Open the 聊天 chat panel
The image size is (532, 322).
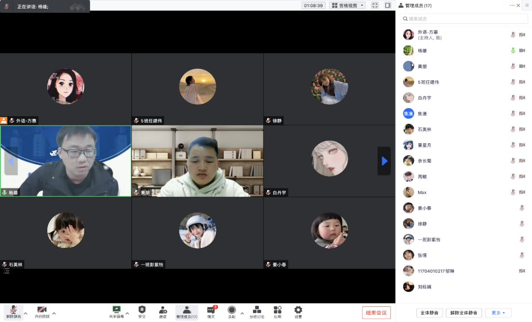pos(211,311)
